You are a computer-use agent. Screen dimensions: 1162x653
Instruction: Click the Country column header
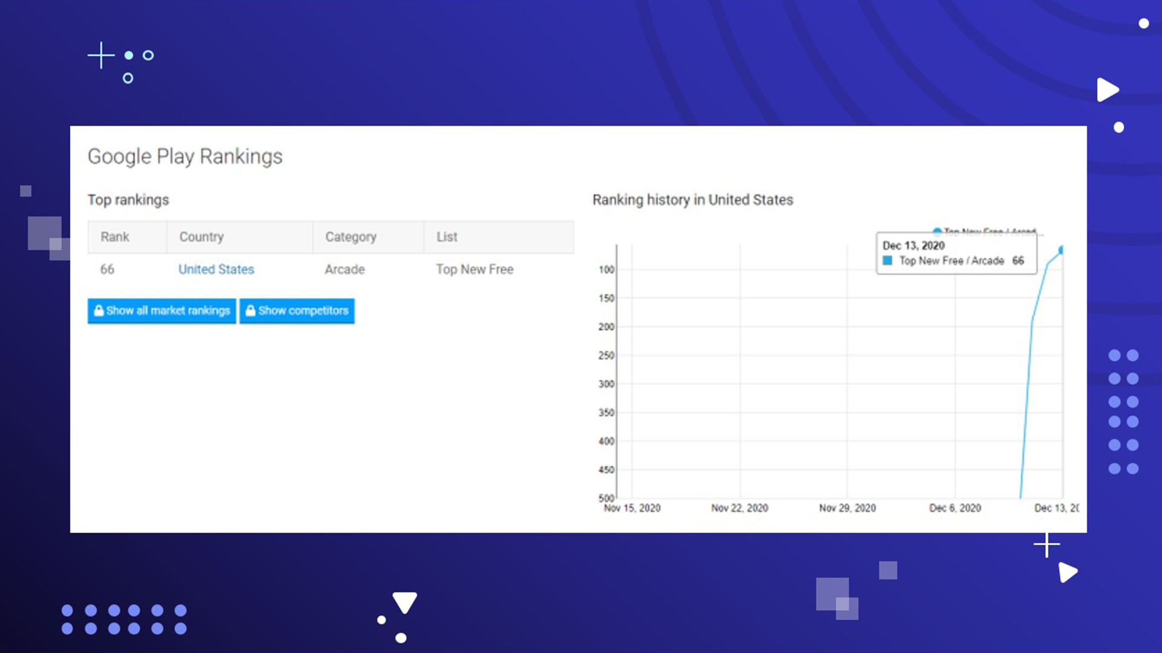pyautogui.click(x=202, y=237)
